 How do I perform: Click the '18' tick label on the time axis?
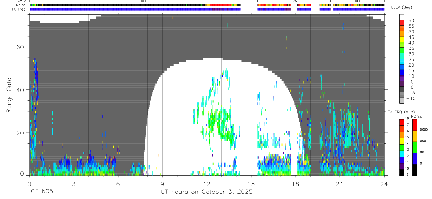[296, 184]
